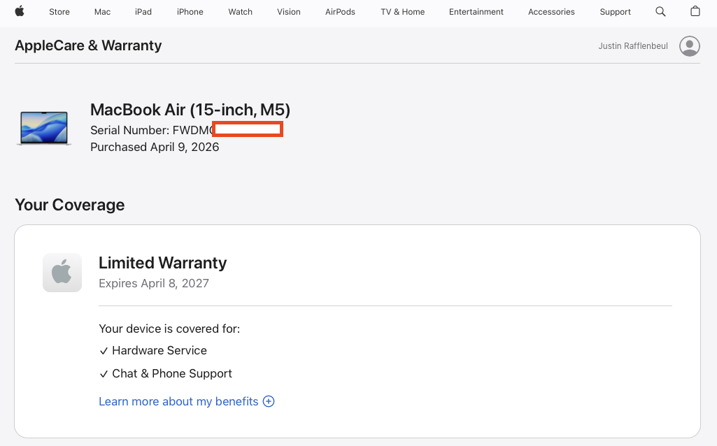
Task: Click Learn more about my benefits link
Action: [179, 401]
